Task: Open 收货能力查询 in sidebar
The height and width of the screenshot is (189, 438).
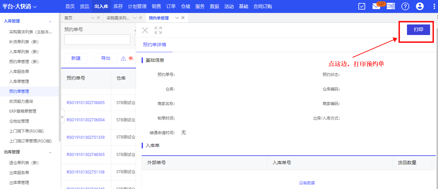Action: click(x=21, y=101)
